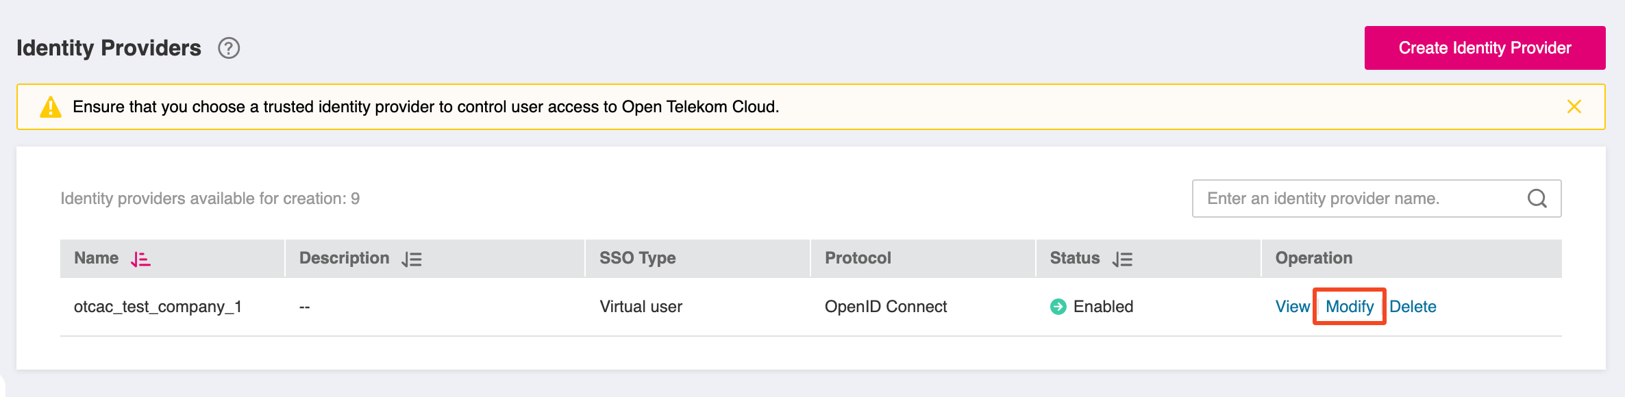Click the yellow warning triangle icon
Image resolution: width=1625 pixels, height=397 pixels.
coord(51,107)
